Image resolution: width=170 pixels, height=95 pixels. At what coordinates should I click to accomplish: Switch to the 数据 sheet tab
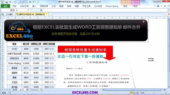pos(15,90)
